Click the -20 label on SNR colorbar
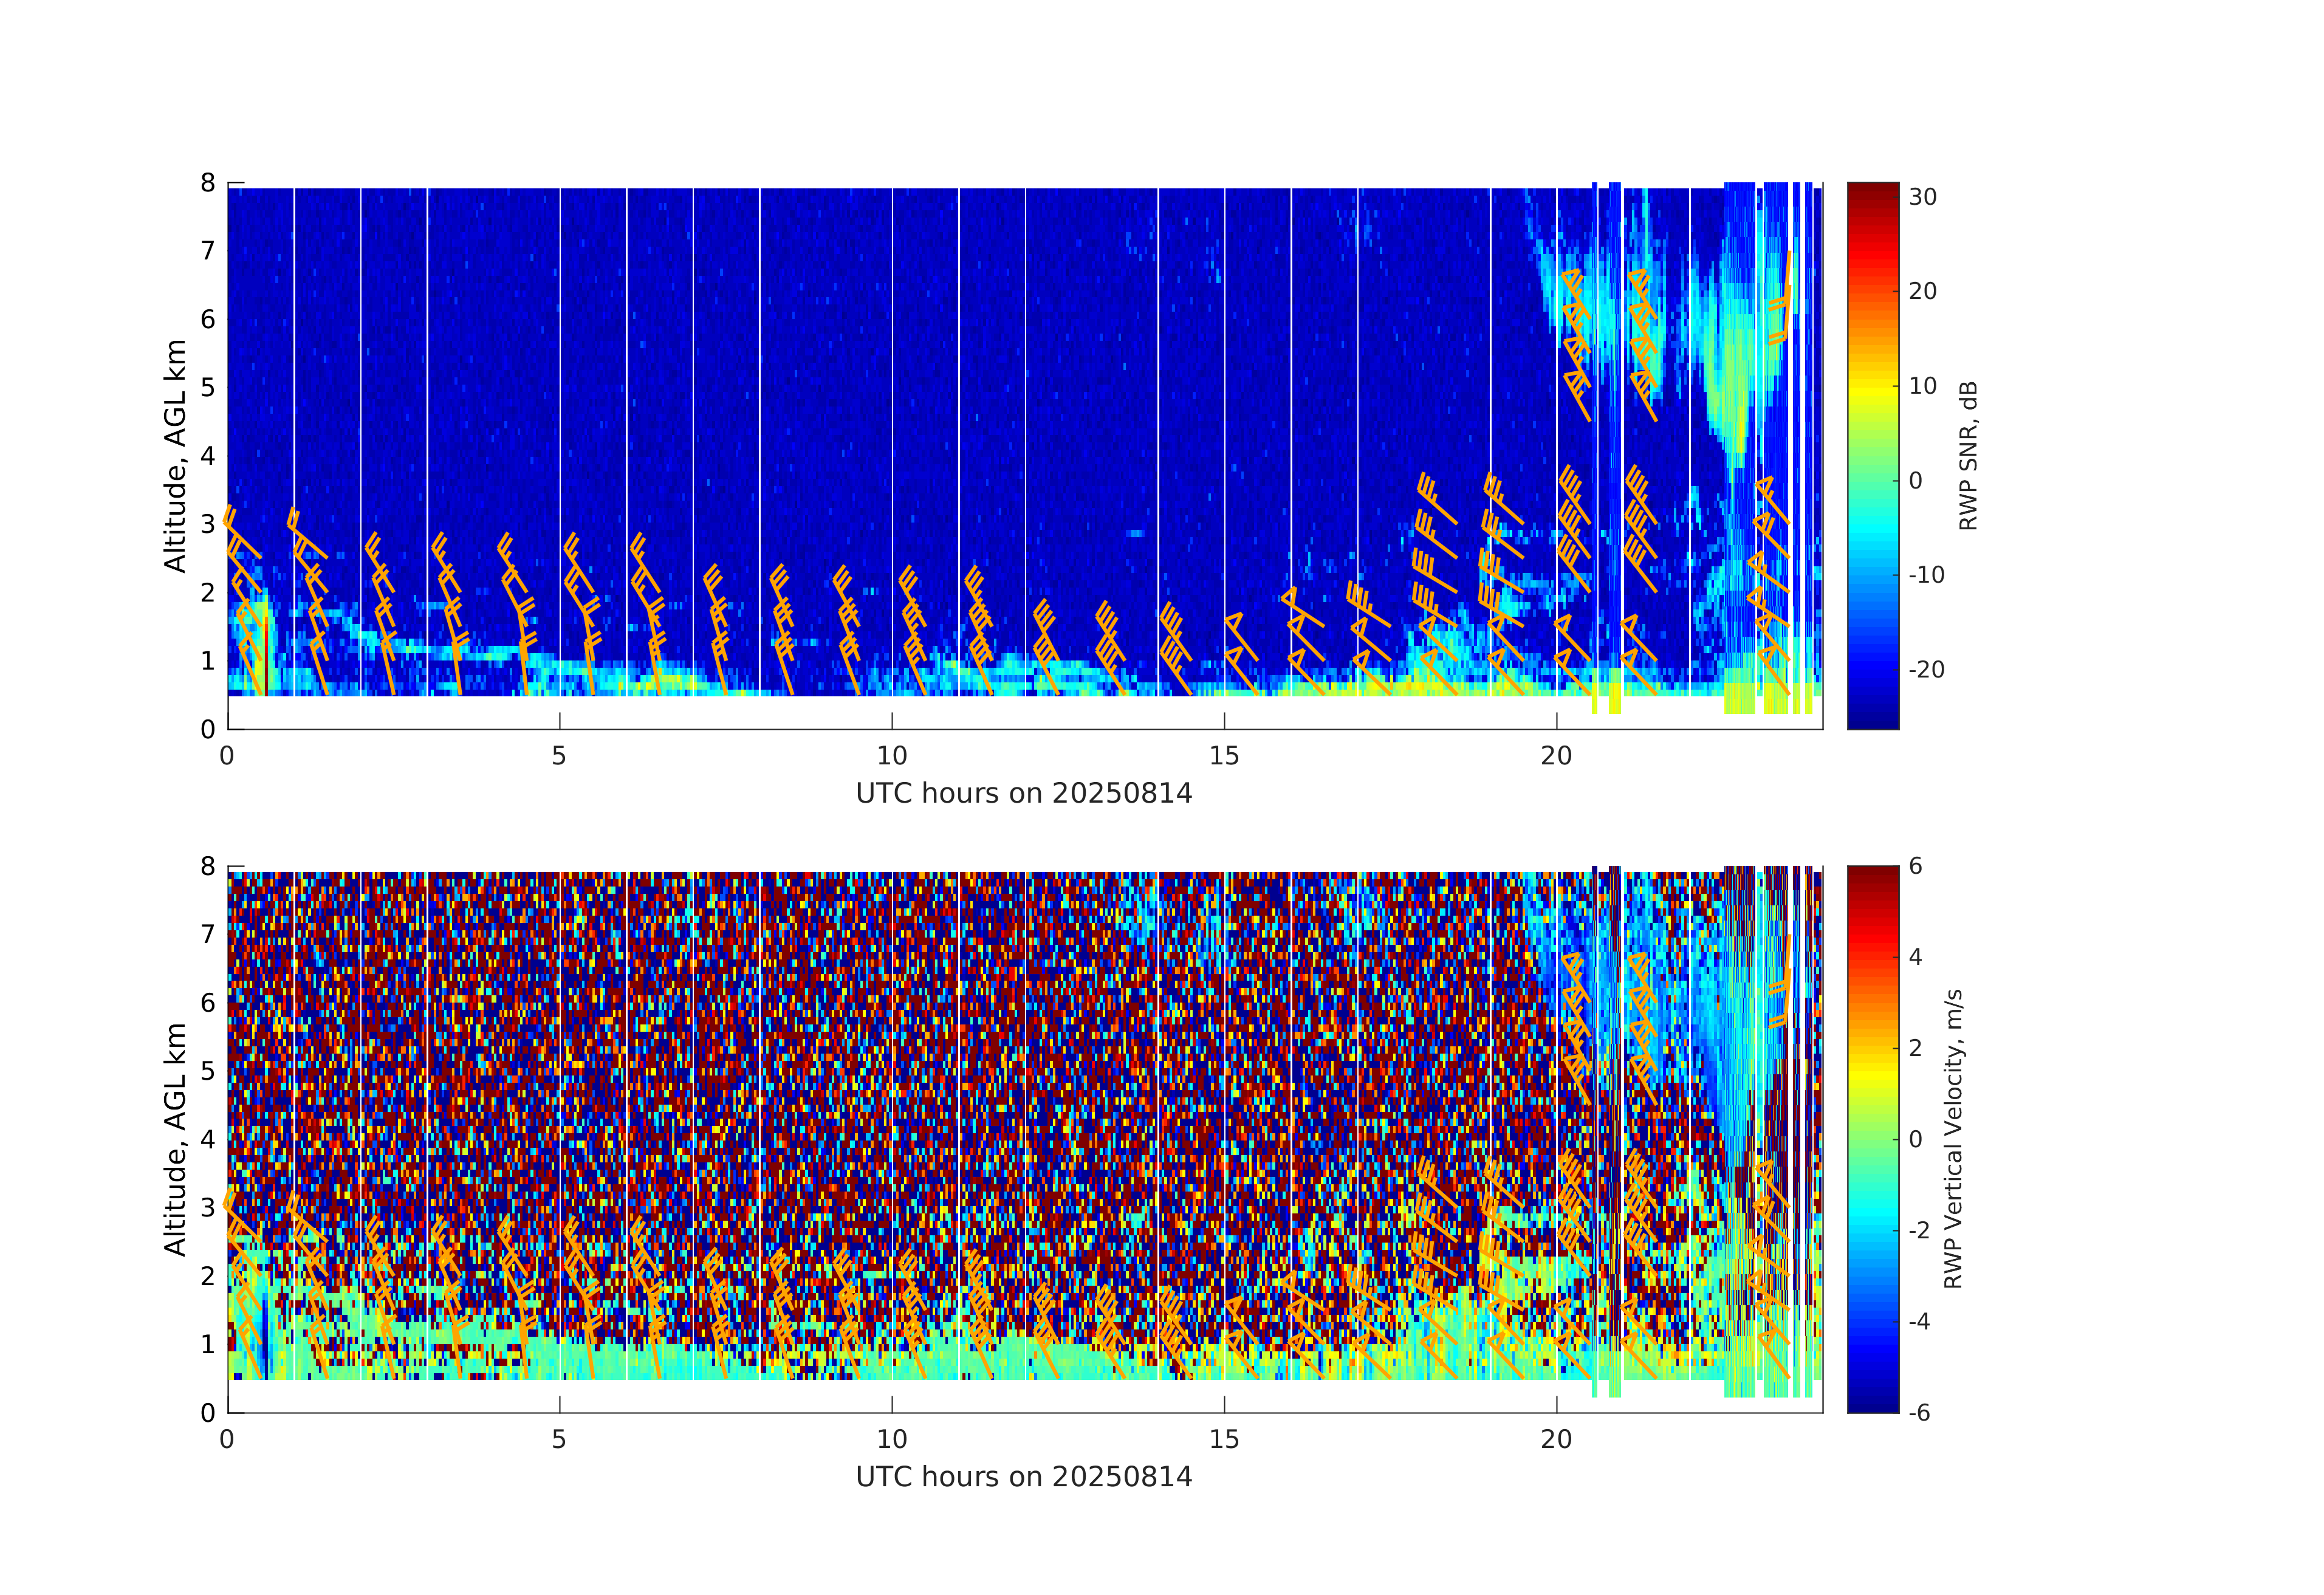 (x=1926, y=670)
